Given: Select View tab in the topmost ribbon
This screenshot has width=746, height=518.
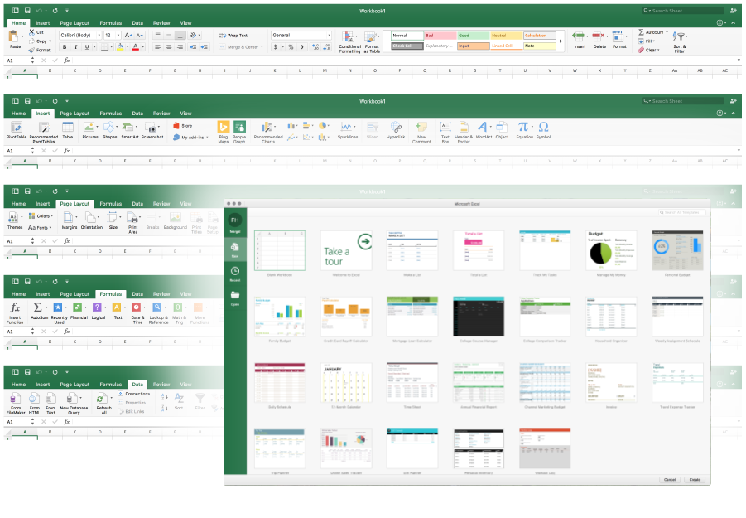Looking at the screenshot, I should 185,23.
